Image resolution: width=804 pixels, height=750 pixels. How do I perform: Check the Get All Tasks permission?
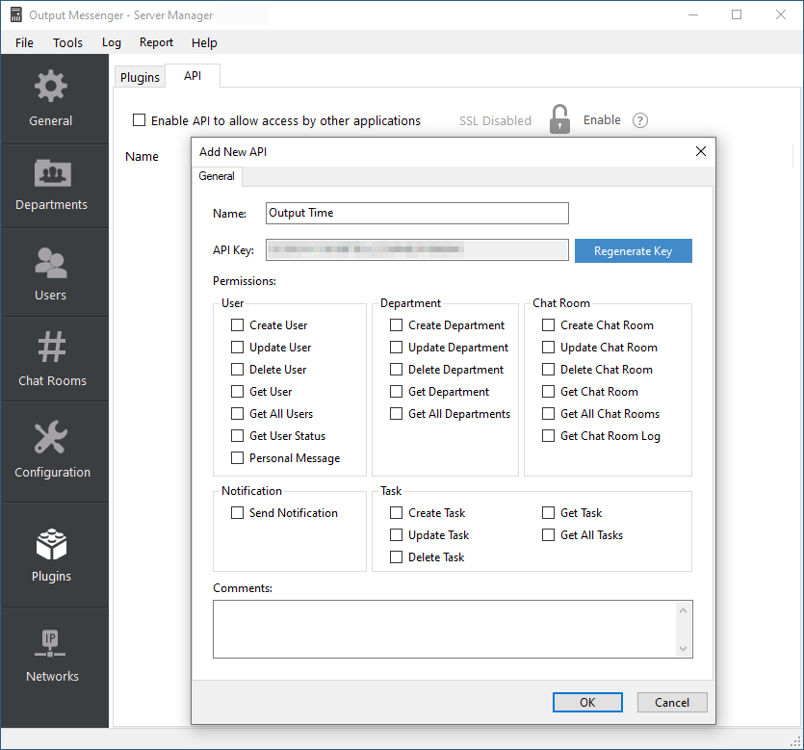(x=548, y=534)
